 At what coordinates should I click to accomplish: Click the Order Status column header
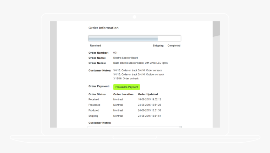(97, 94)
